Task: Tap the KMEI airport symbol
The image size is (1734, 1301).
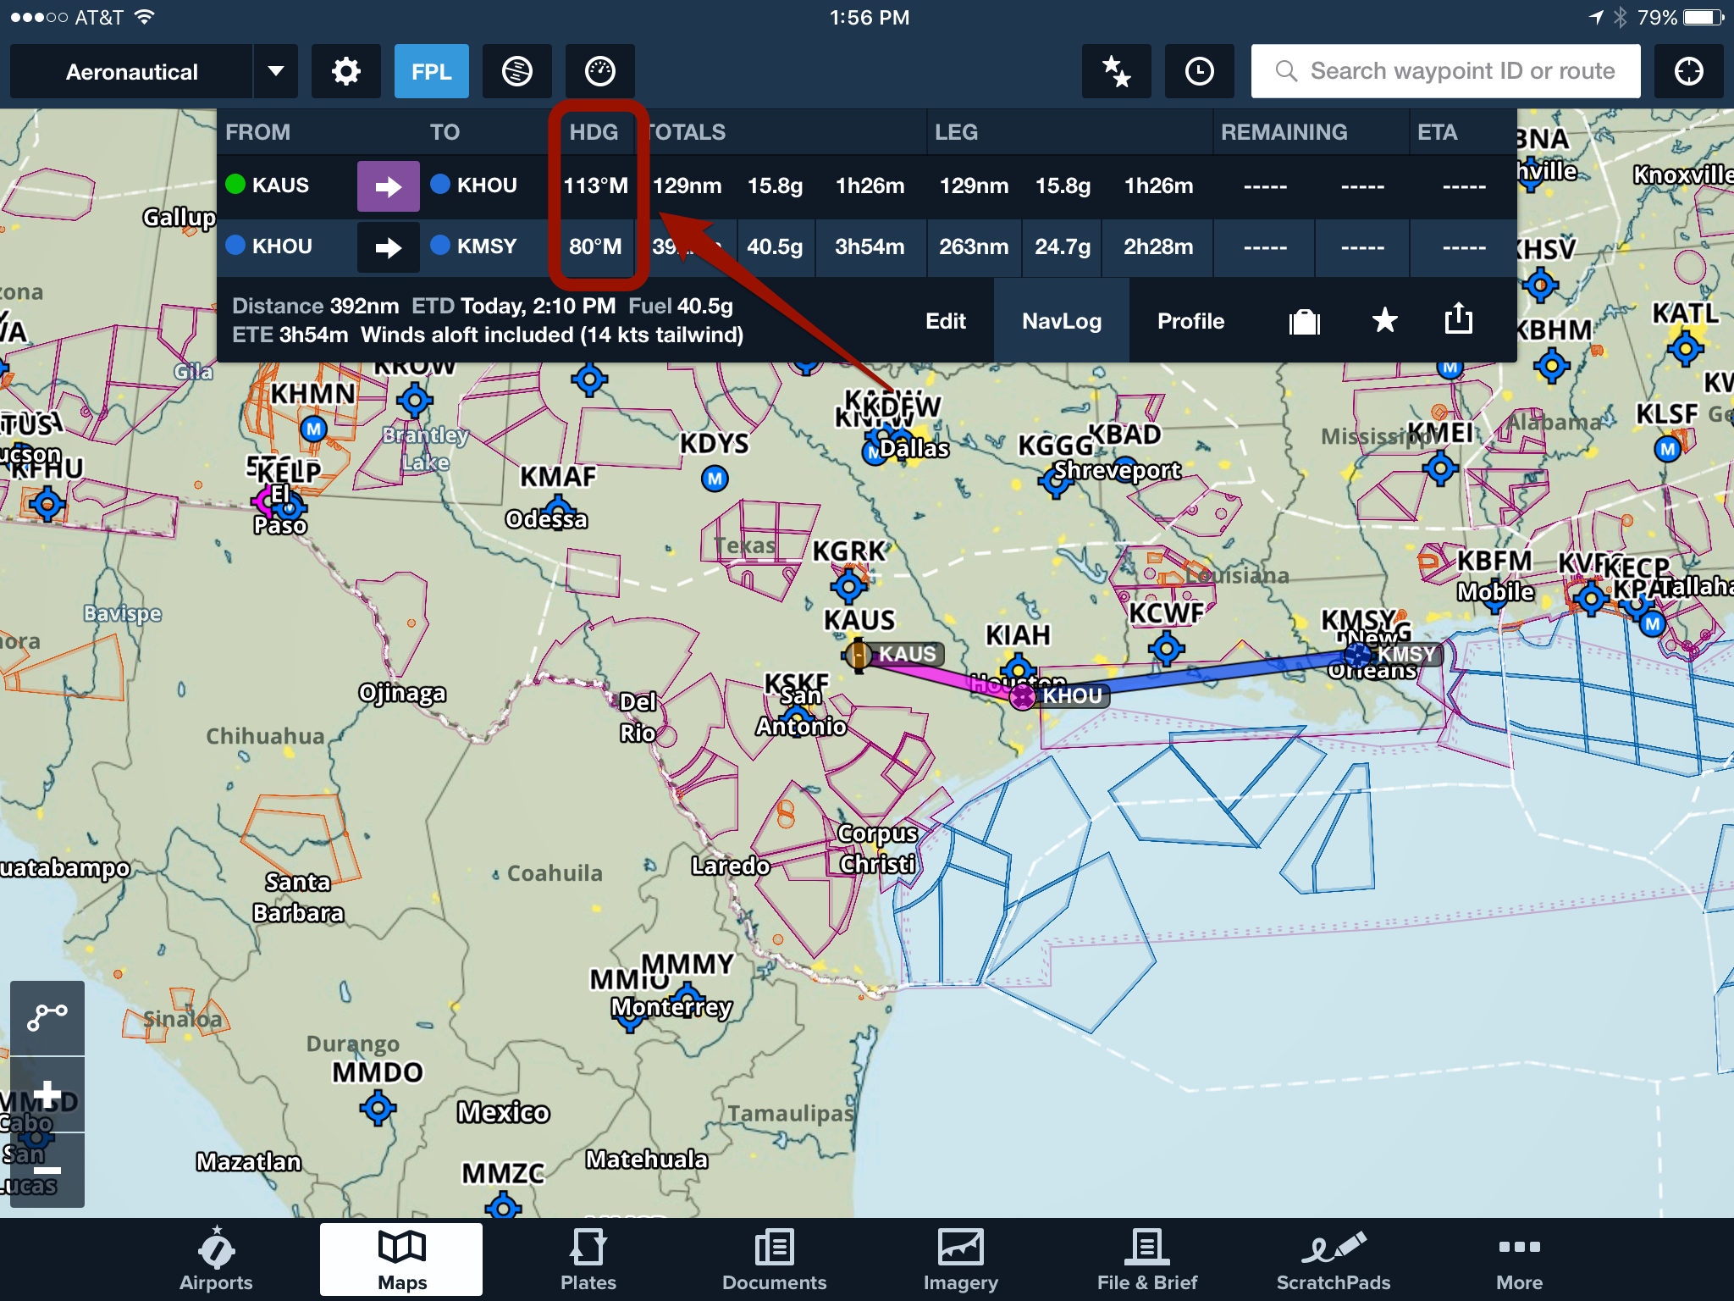Action: pos(1439,468)
